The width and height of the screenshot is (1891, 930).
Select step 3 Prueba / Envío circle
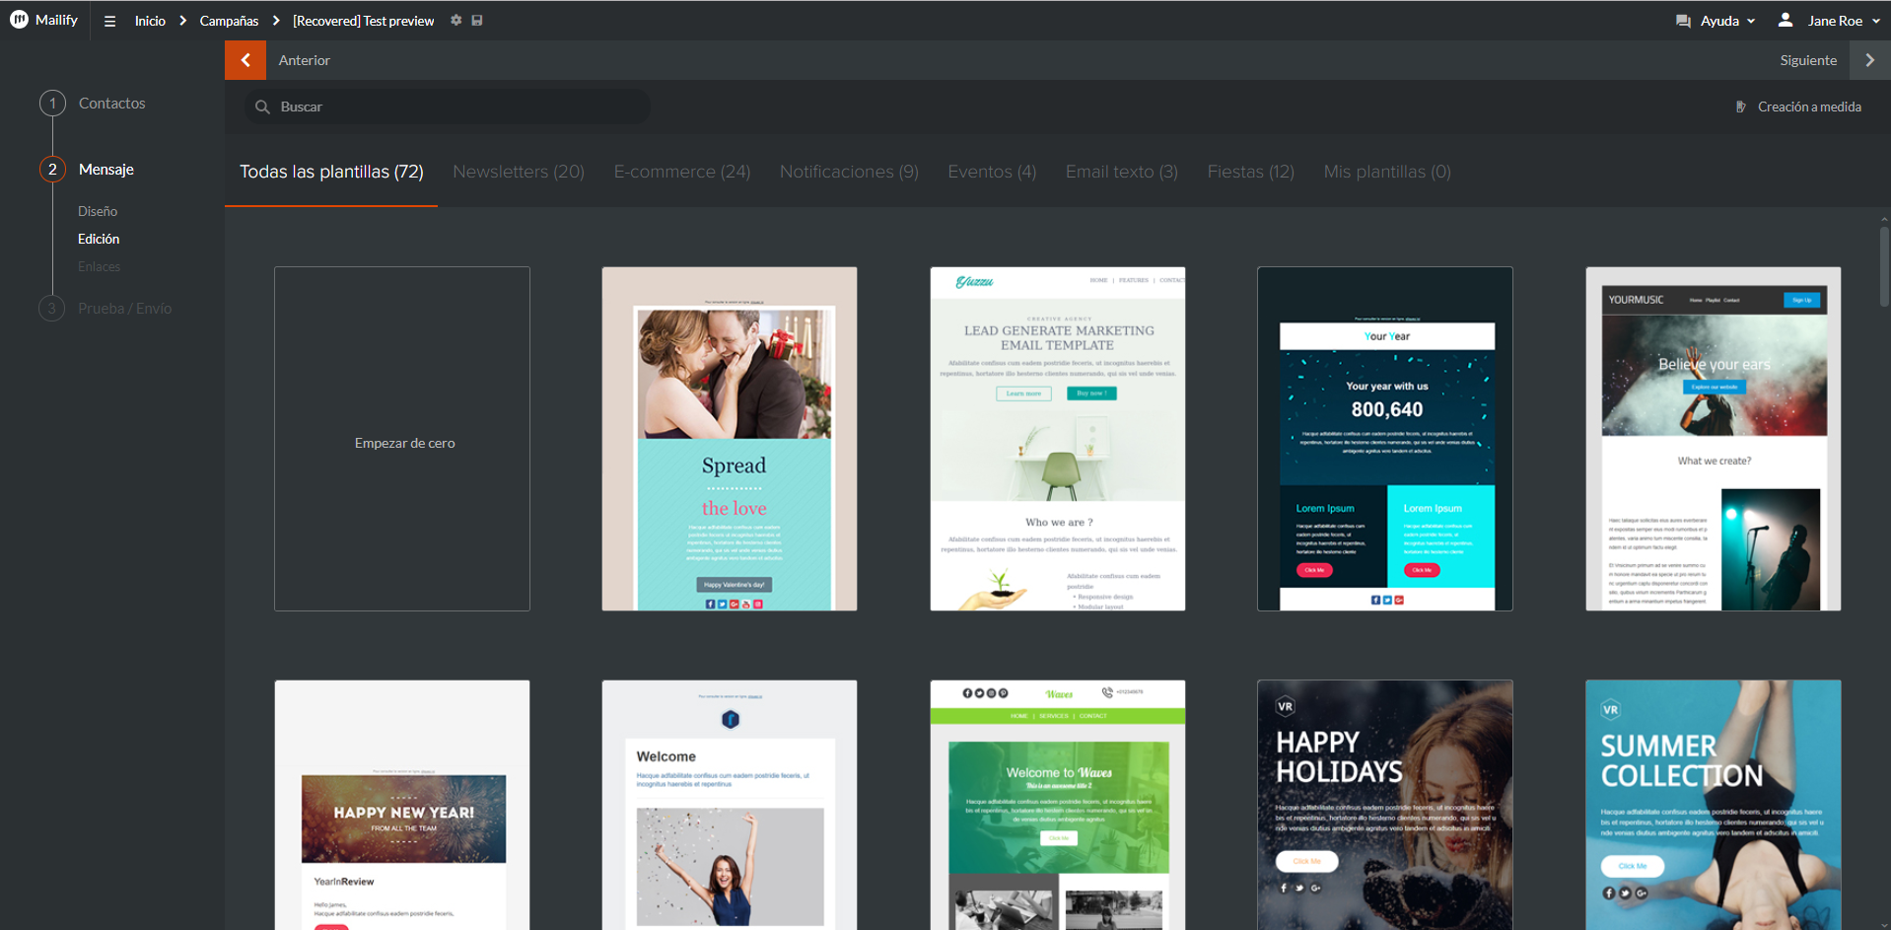pyautogui.click(x=53, y=309)
